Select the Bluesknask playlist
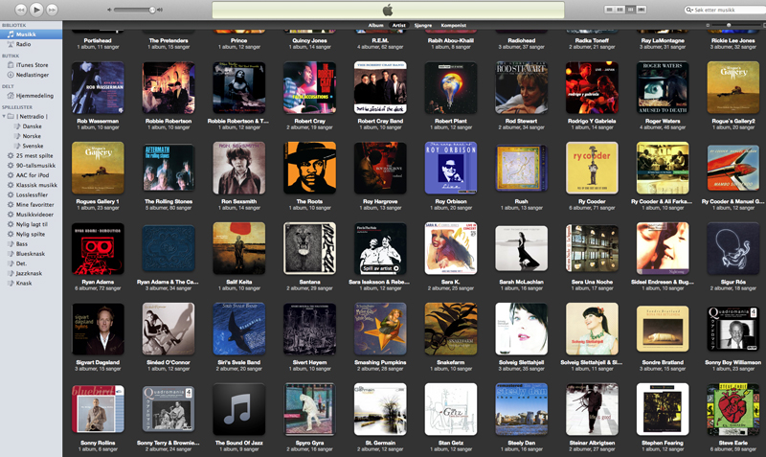 pyautogui.click(x=31, y=254)
